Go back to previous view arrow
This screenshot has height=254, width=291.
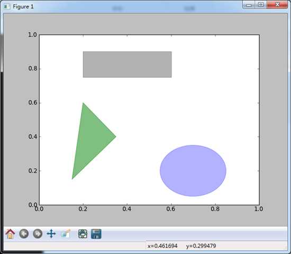tap(24, 233)
